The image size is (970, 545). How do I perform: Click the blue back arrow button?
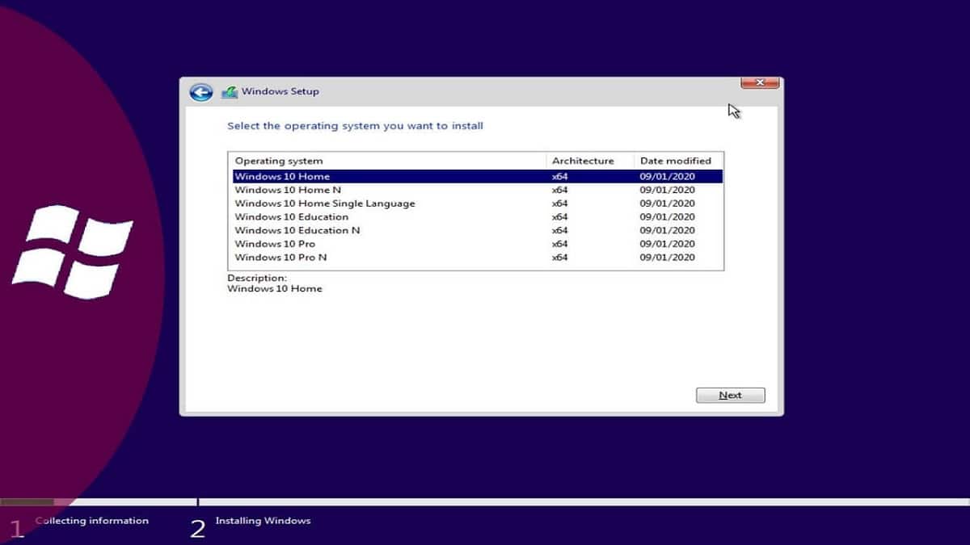coord(200,92)
